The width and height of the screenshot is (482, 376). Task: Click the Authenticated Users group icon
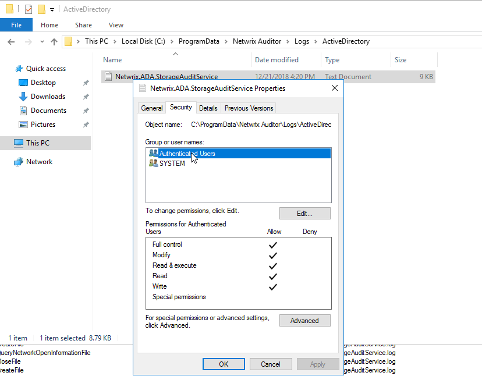tap(154, 153)
